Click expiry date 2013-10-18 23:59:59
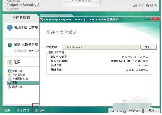The image size is (162, 115). coord(137,70)
